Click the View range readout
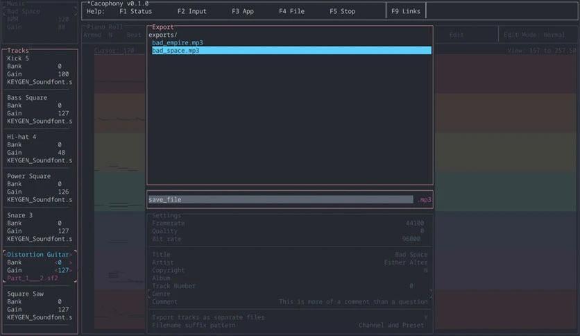 coord(542,51)
